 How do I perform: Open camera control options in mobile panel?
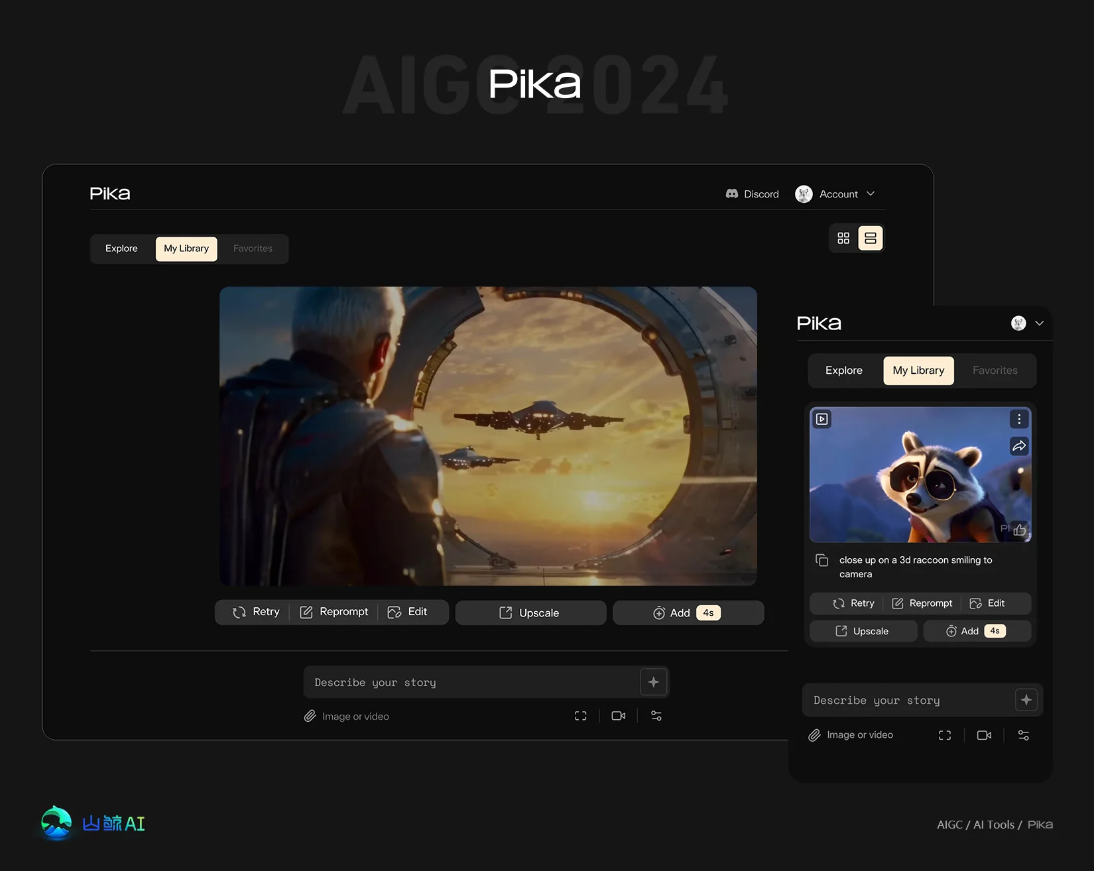pos(985,735)
